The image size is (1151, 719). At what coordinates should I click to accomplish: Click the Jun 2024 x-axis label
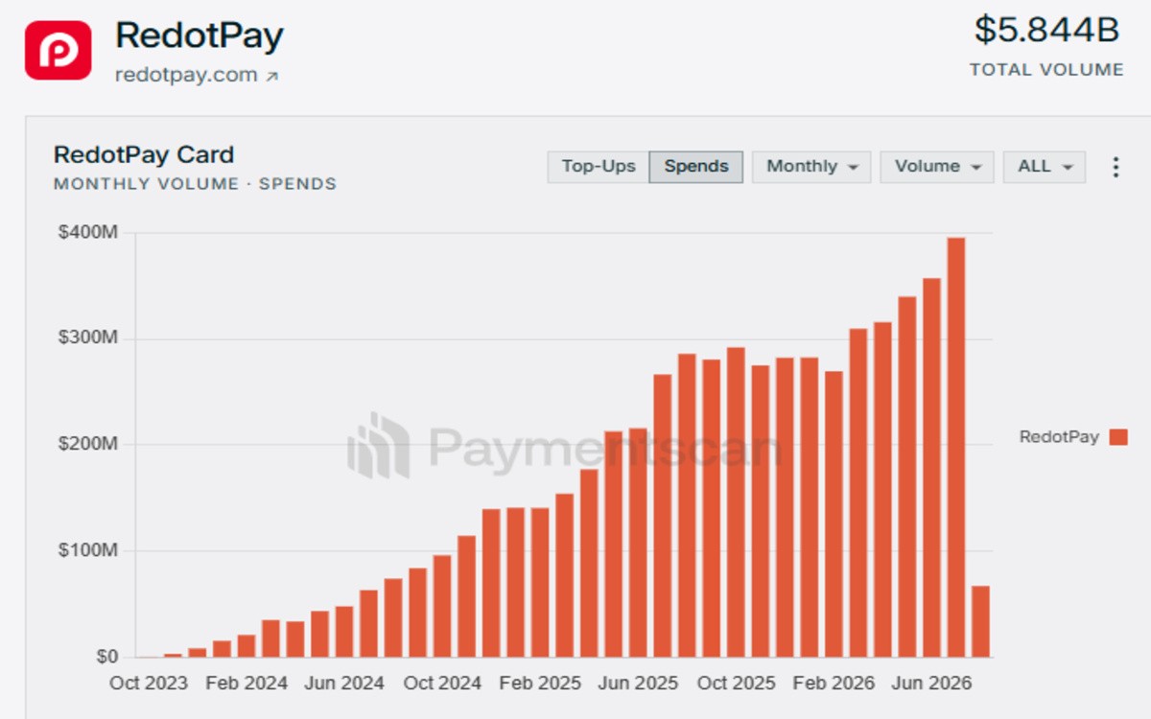coord(344,684)
